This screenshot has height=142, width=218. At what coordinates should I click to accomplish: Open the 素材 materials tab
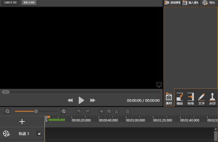pyautogui.click(x=169, y=99)
